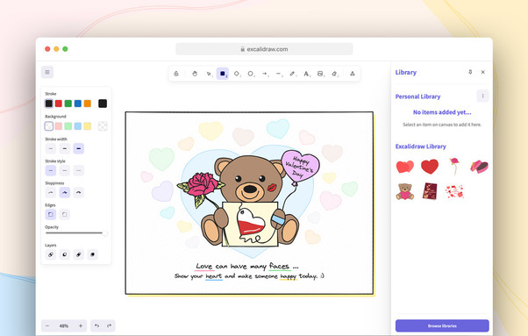Pick green stroke color
Screen dimensions: 528x336
(68, 104)
